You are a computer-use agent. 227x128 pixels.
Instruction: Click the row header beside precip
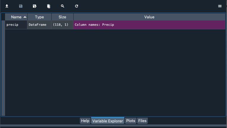3,25
